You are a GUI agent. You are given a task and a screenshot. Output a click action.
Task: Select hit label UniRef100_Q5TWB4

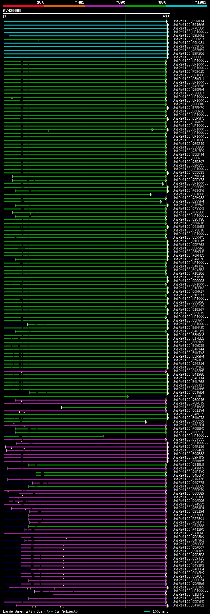(188, 393)
